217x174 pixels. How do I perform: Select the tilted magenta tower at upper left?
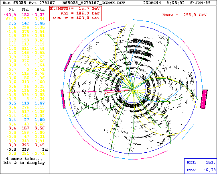68,63
